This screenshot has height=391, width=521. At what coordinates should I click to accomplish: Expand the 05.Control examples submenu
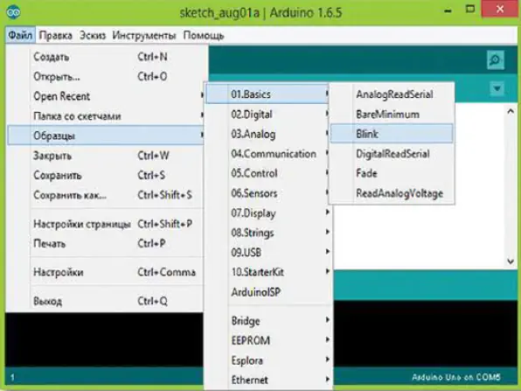[x=267, y=173]
